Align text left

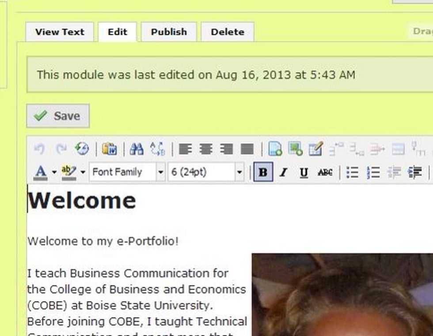tap(185, 149)
